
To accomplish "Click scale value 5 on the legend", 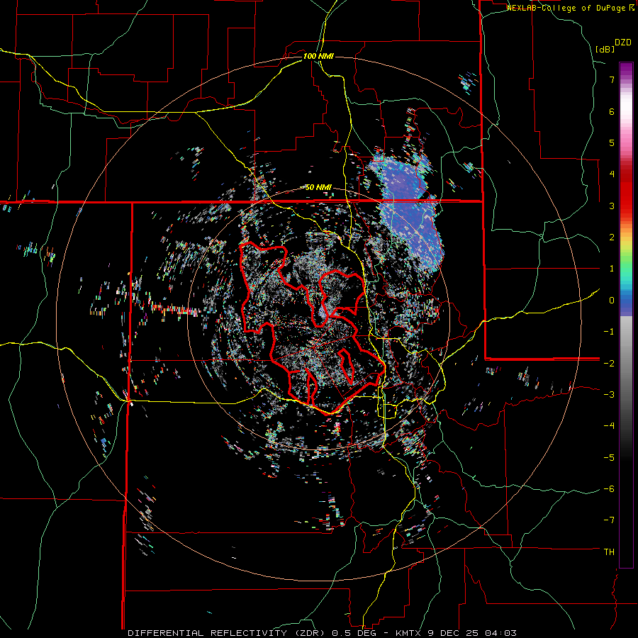I will pos(612,142).
